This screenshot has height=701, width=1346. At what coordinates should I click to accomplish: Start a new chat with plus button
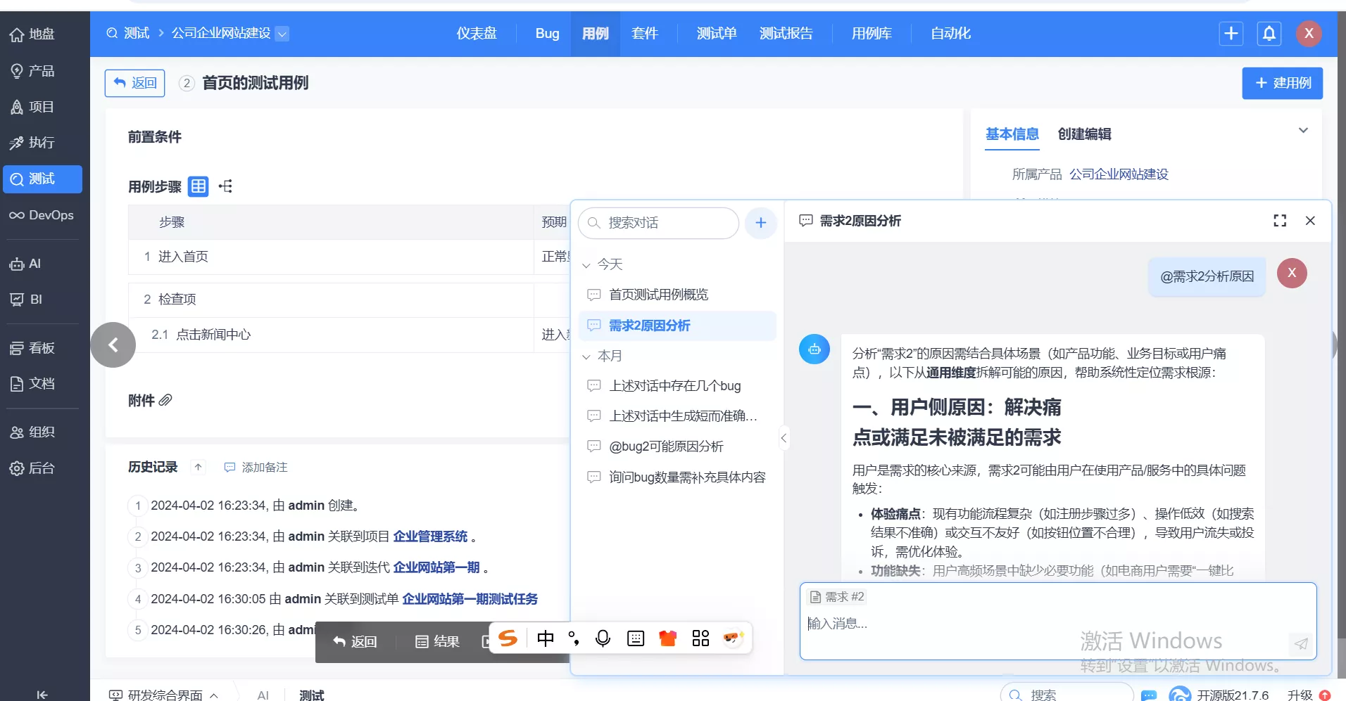coord(760,223)
